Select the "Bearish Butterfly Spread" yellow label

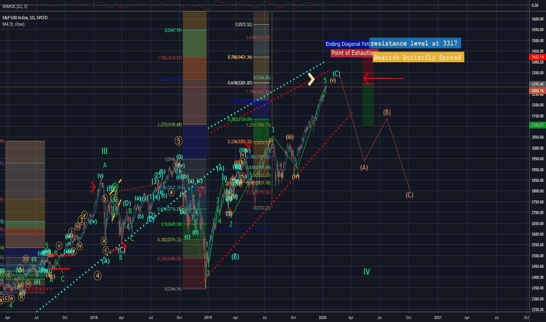click(x=418, y=57)
